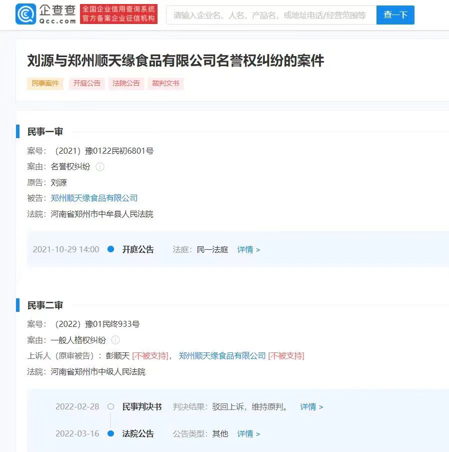Open defendant link 郑州顺天缘食品有限公司 in 民事一审
This screenshot has height=452, width=449.
pos(94,198)
